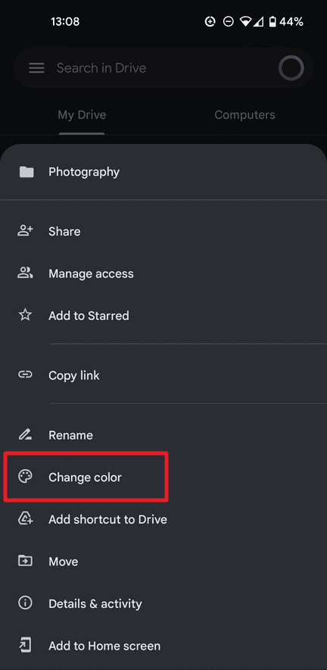327x670 pixels.
Task: Tap the Details & activity info icon
Action: coord(25,603)
